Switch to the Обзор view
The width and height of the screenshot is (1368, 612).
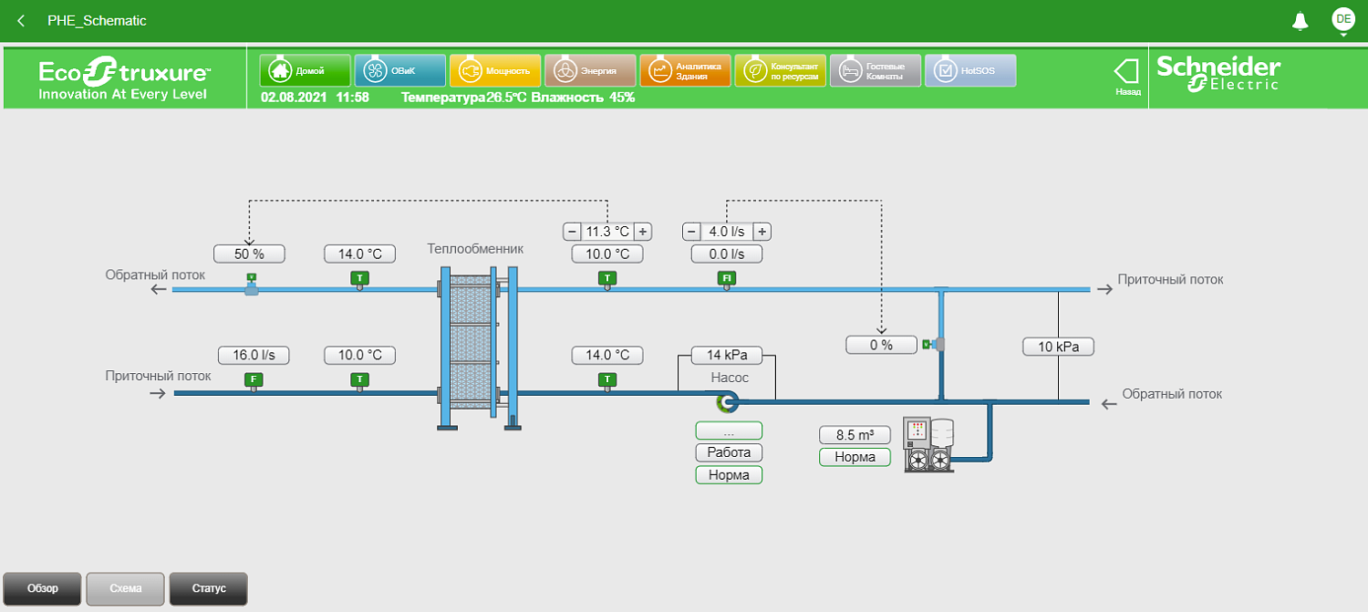[43, 588]
